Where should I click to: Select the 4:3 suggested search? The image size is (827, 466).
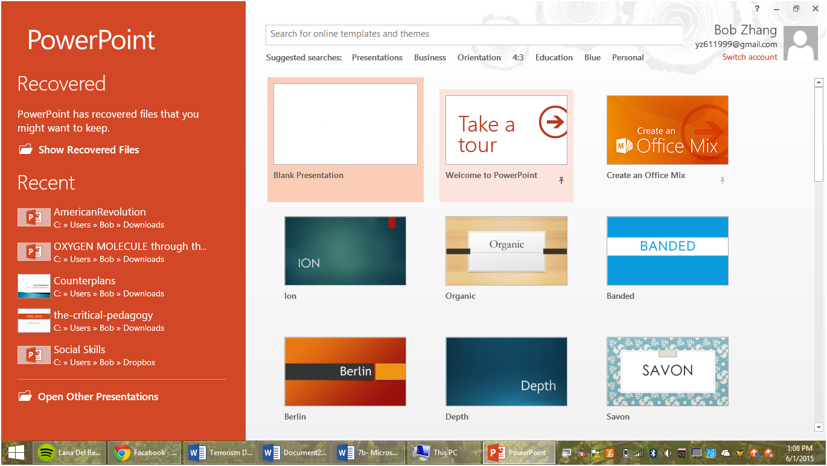tap(518, 57)
